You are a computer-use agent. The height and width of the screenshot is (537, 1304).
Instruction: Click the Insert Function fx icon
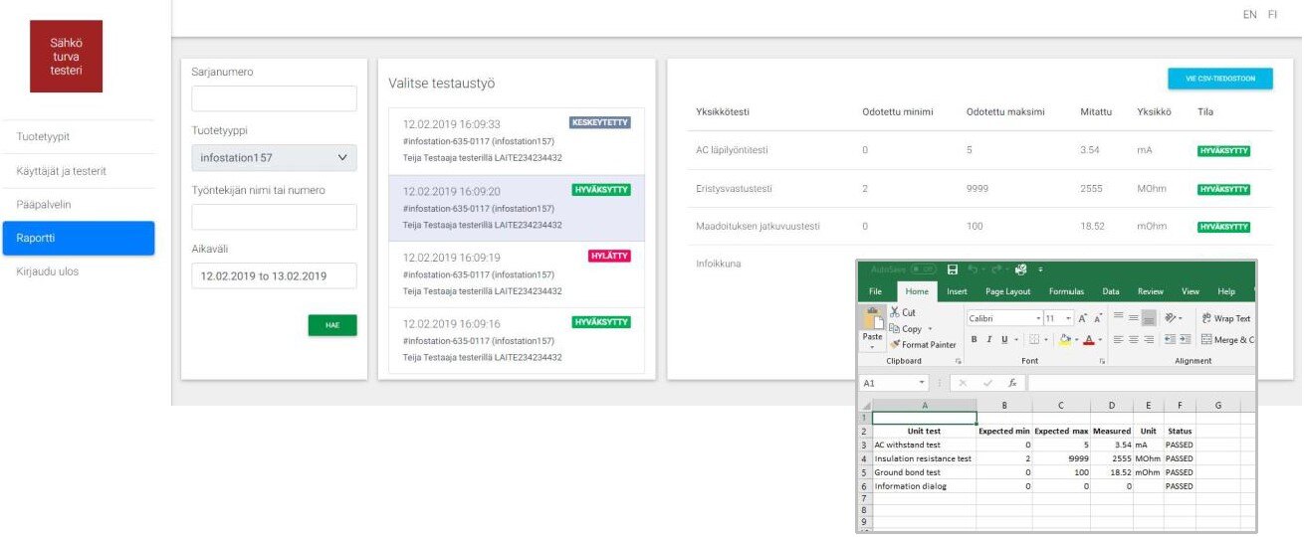point(1012,383)
